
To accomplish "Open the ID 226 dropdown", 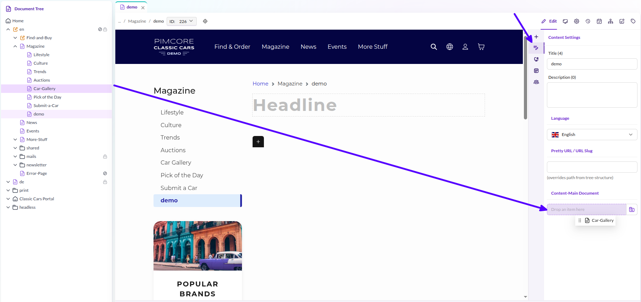I will [x=181, y=21].
